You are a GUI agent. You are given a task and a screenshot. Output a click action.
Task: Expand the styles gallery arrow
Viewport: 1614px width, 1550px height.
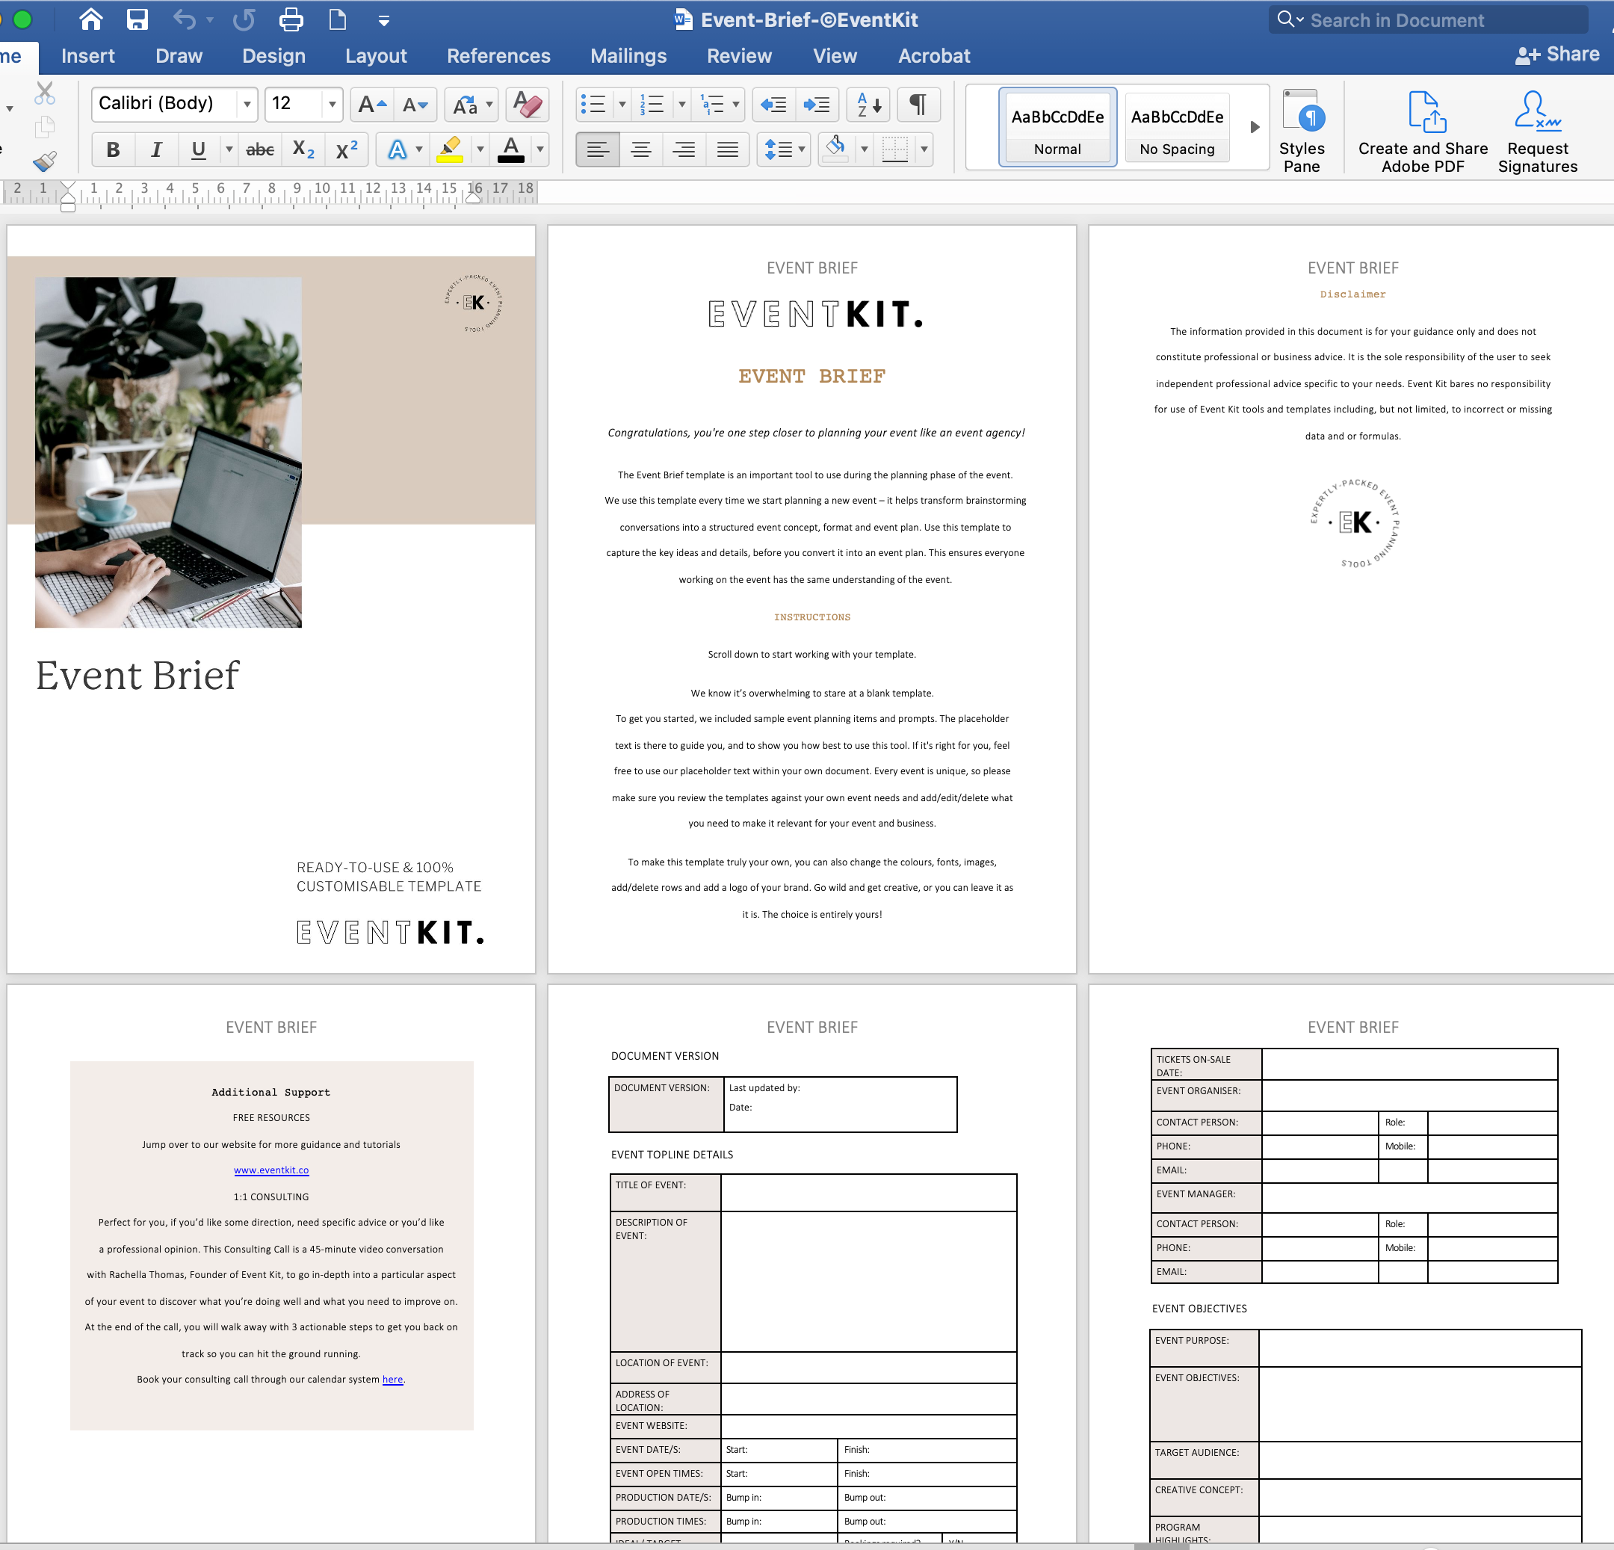[1254, 128]
